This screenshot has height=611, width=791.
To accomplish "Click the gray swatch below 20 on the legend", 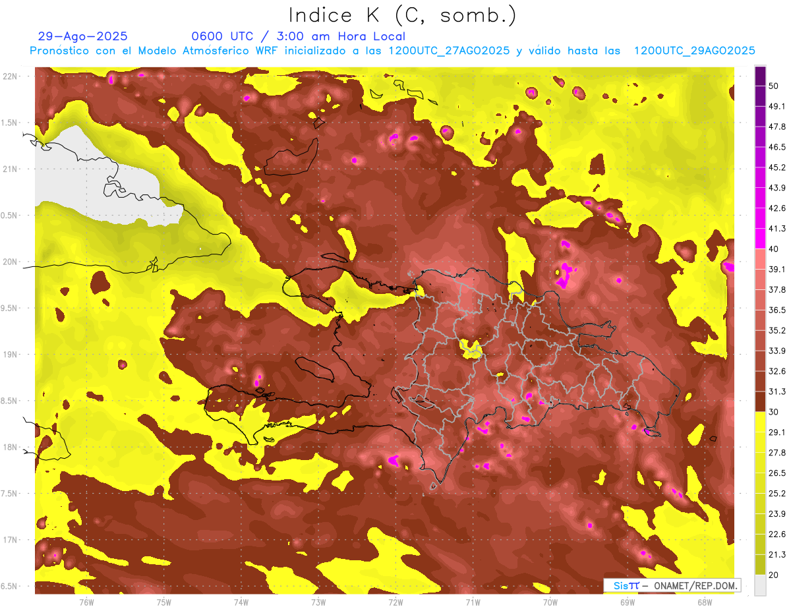I will 760,585.
